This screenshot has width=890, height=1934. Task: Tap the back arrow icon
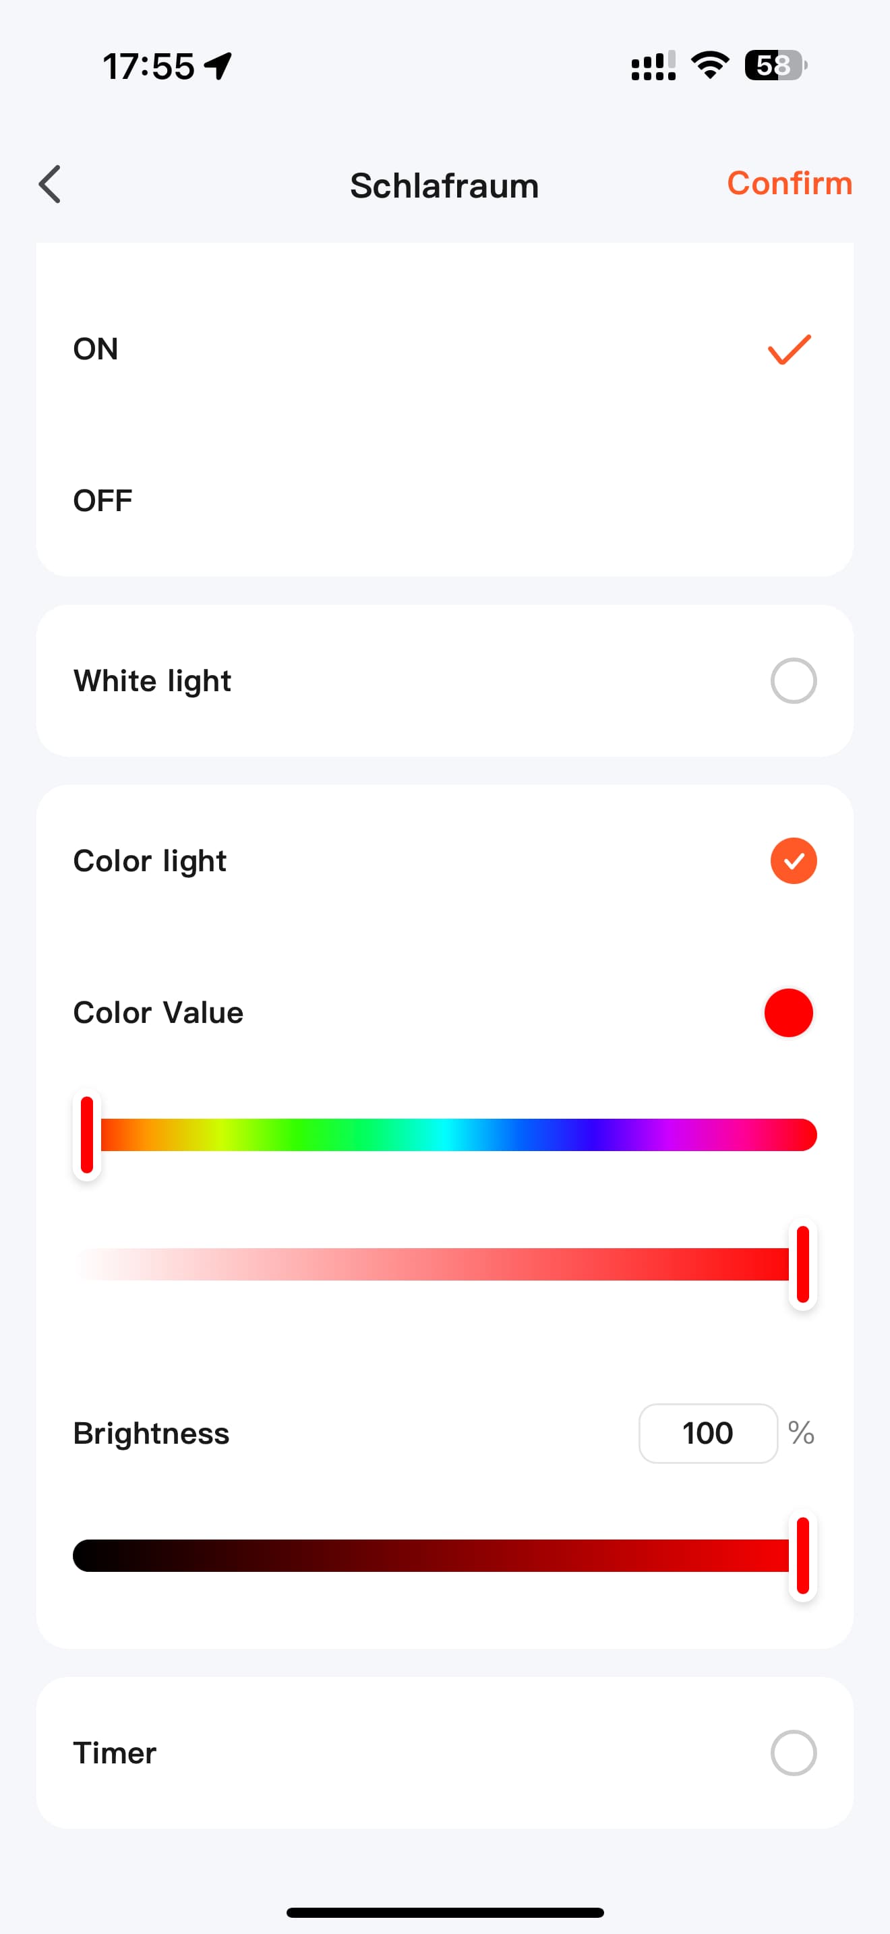tap(51, 185)
